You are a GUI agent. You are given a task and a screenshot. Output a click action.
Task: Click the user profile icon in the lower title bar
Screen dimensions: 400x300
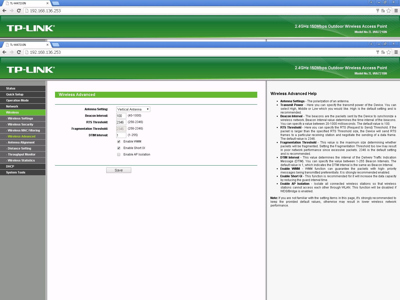pyautogui.click(x=371, y=43)
